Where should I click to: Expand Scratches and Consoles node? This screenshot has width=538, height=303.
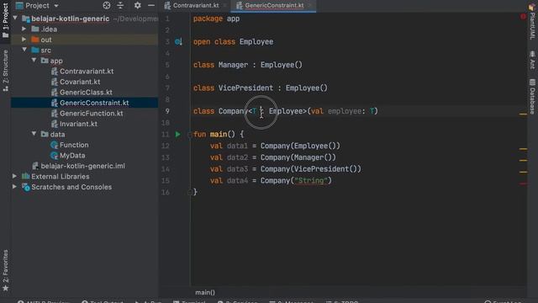(15, 187)
